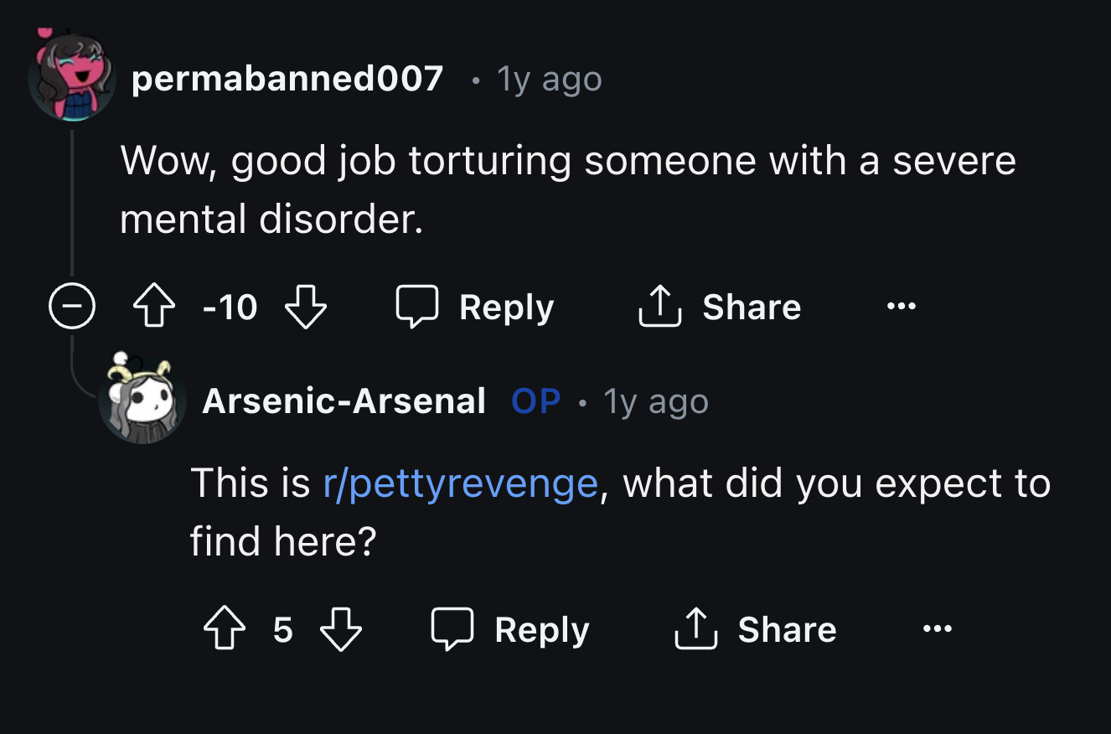Click the OP badge next to Arsenic-Arsenal
This screenshot has height=734, width=1111.
click(535, 401)
